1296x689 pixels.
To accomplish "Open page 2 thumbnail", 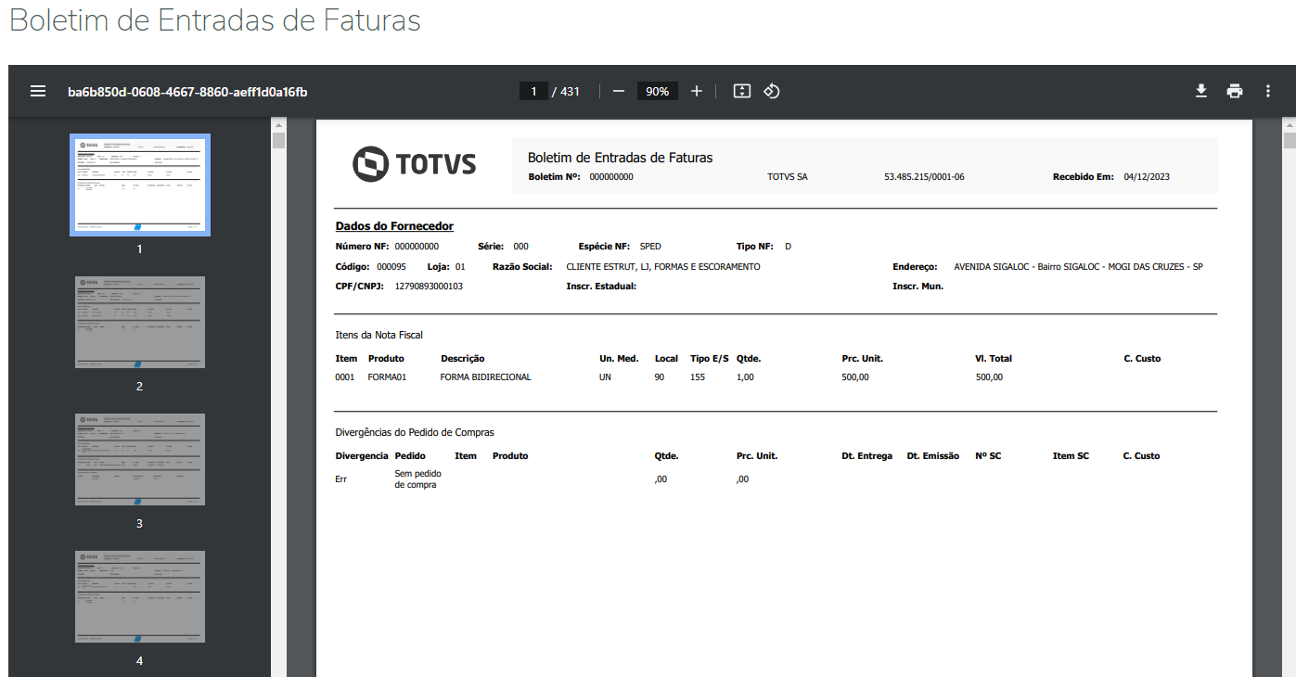I will point(140,322).
